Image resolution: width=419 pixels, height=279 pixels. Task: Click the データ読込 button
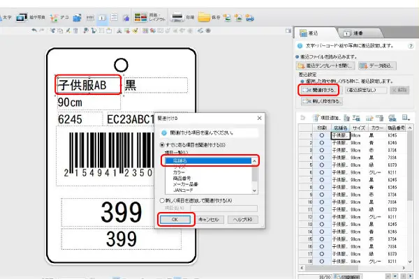coord(377,66)
